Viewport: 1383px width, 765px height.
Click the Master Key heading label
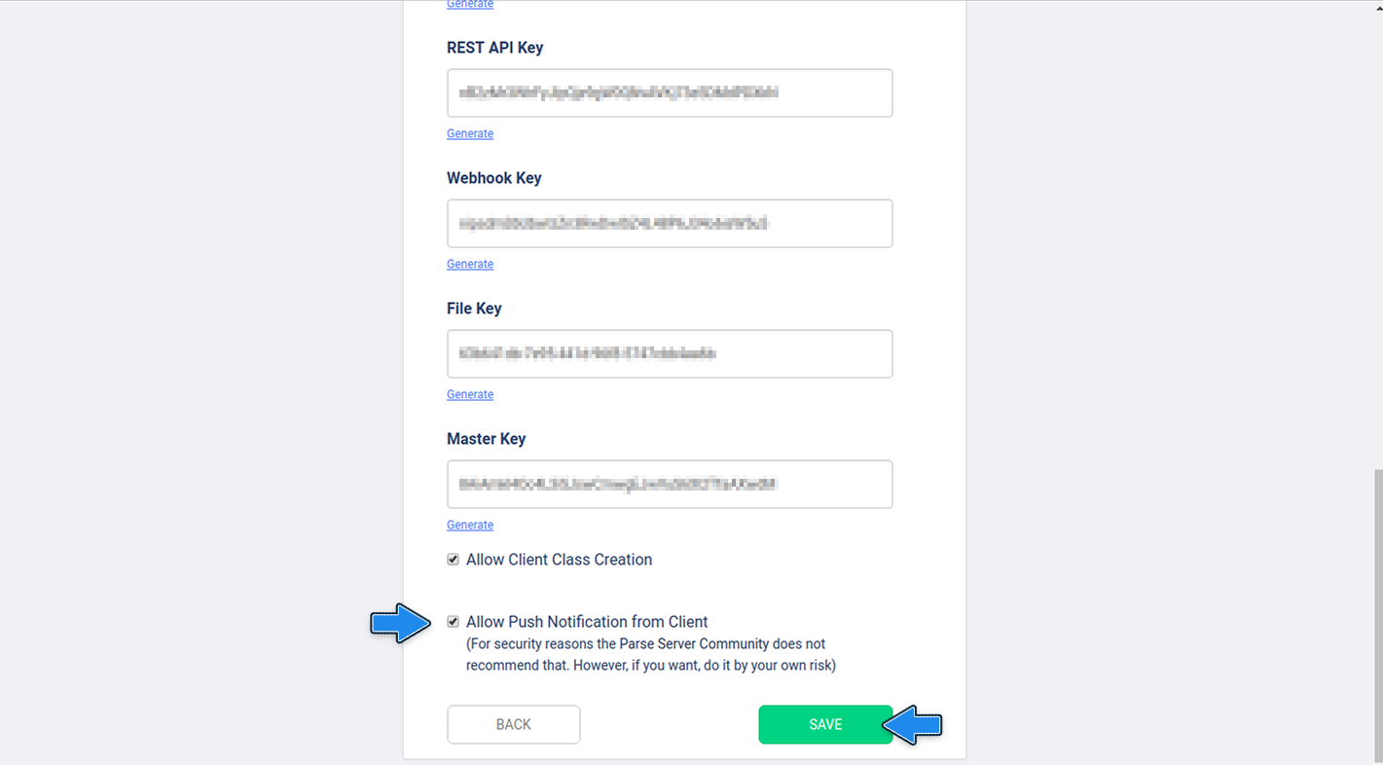click(486, 439)
